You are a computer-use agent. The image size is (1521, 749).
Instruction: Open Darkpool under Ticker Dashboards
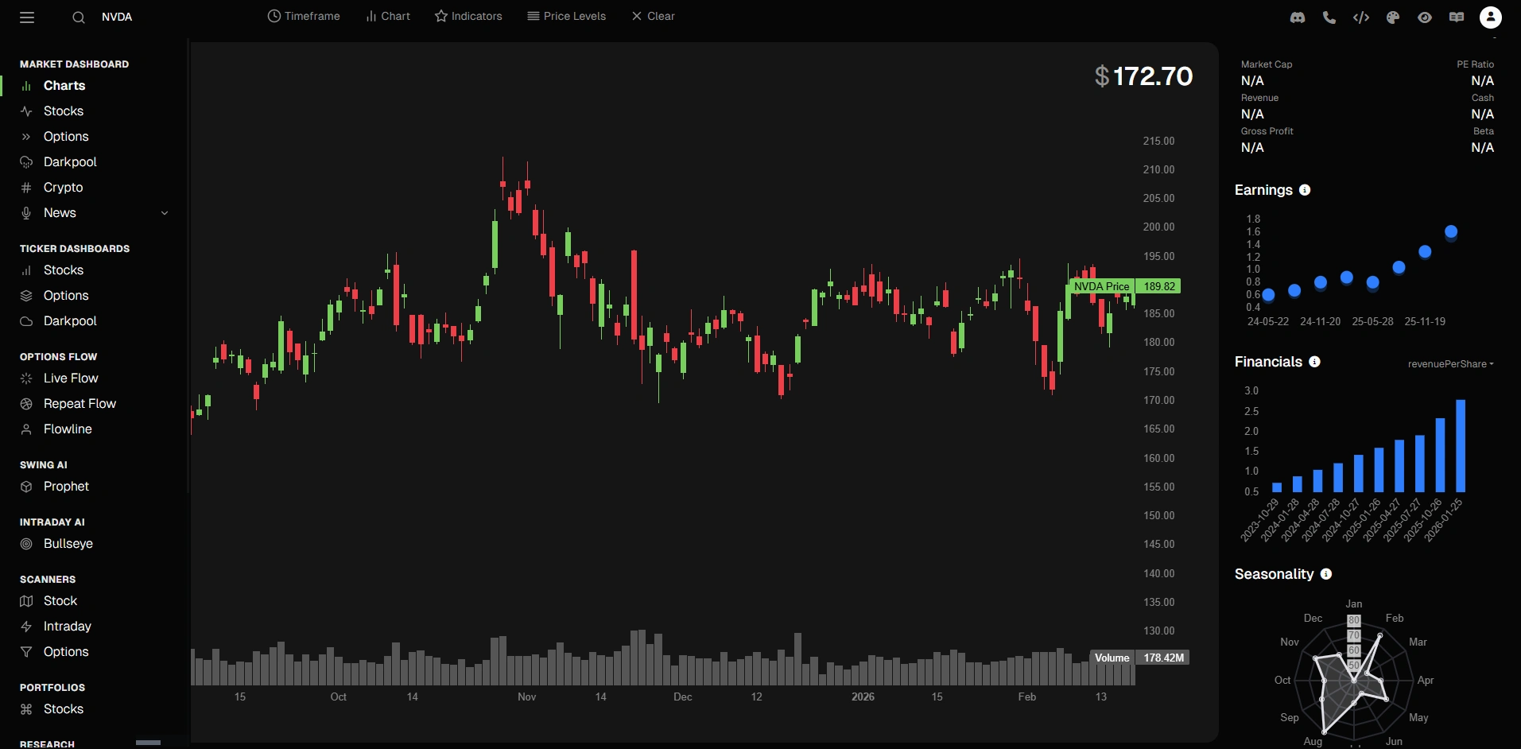point(70,321)
